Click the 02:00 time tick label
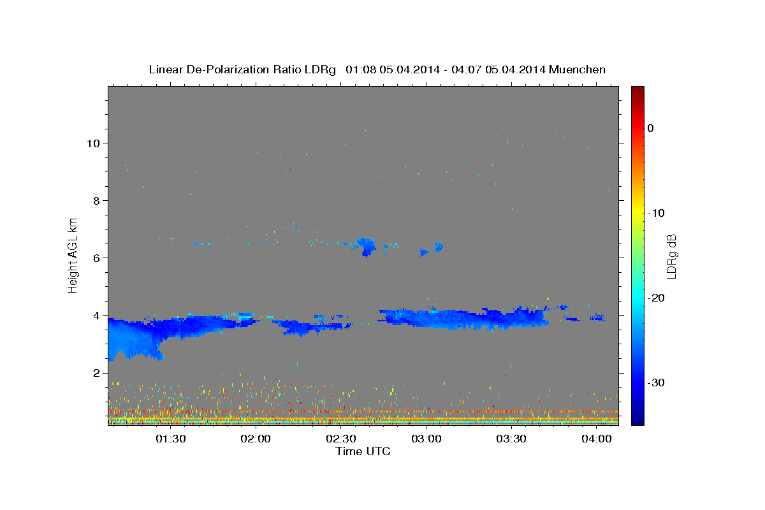Viewport: 765px width, 510px height. point(256,439)
